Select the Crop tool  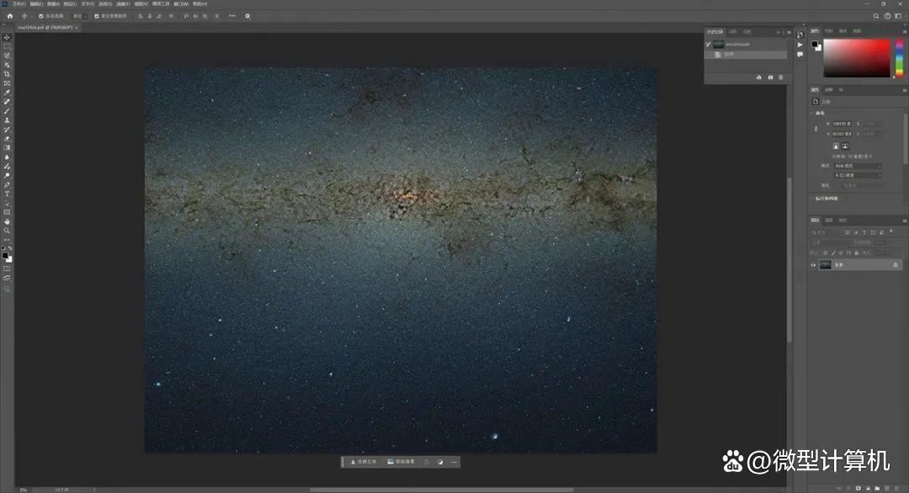tap(7, 74)
